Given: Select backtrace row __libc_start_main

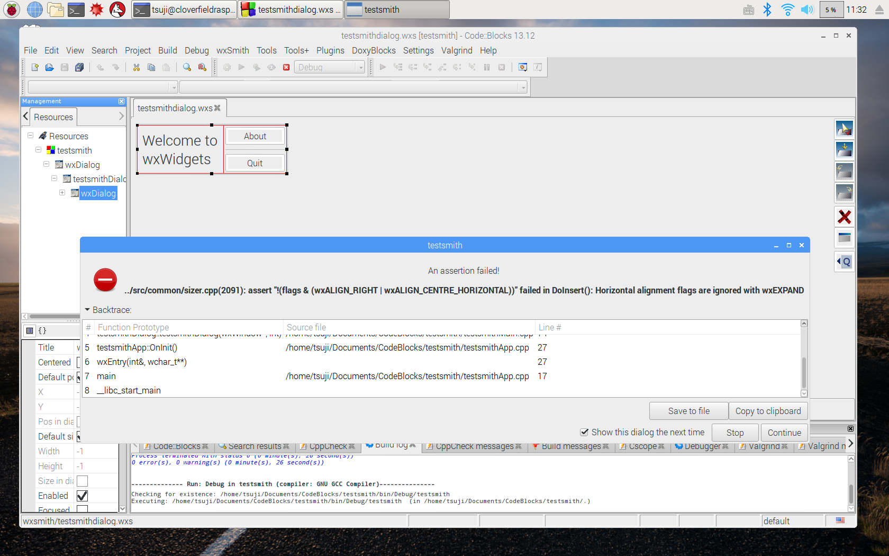Looking at the screenshot, I should tap(442, 390).
